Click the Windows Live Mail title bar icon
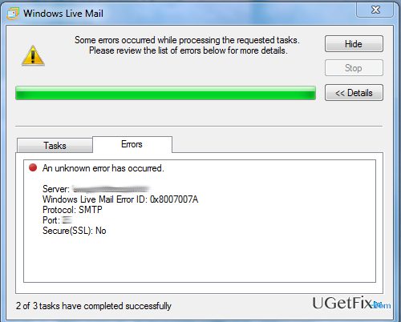Viewport: 401px width, 322px height. (13, 14)
